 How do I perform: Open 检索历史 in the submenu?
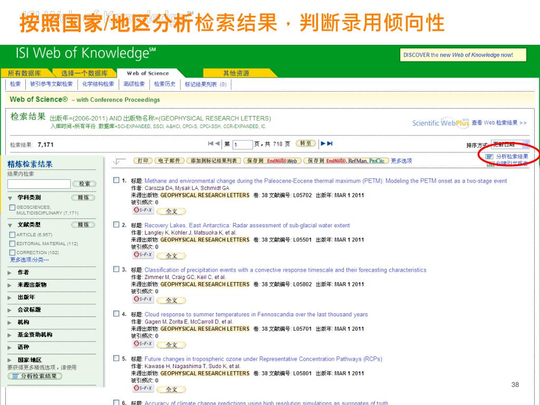(165, 84)
